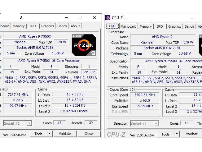Expand Tools dropdown arrow in left window
Viewport: 202px width, 152px height.
50,134
